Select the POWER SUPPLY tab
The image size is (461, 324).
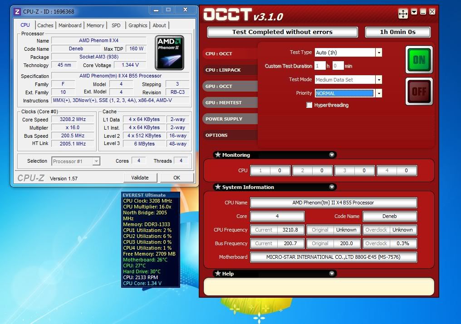click(230, 119)
